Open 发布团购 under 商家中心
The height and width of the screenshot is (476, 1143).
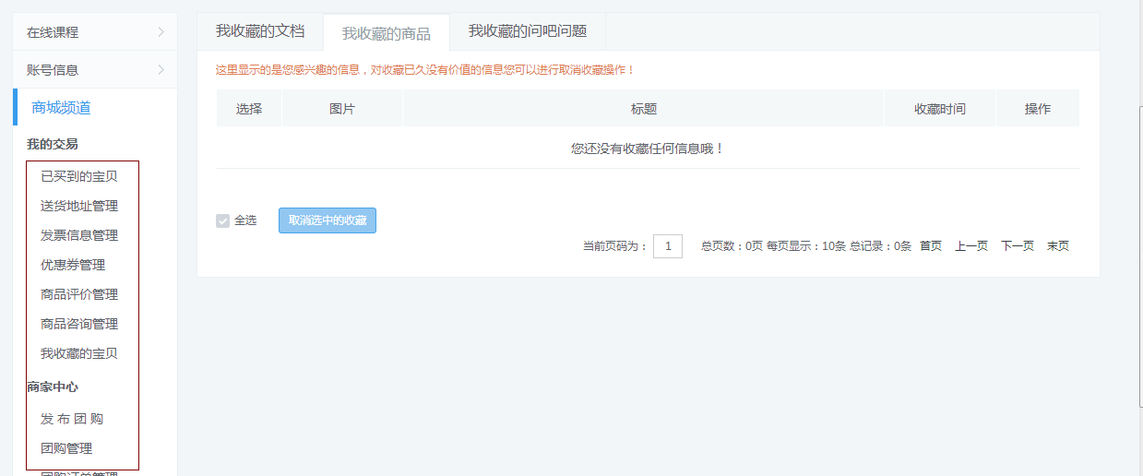tap(72, 419)
